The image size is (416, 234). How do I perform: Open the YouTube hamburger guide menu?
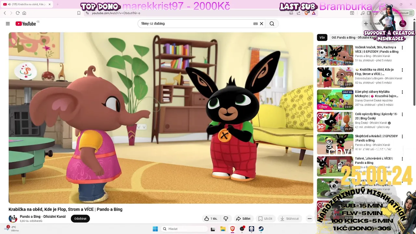click(x=8, y=24)
